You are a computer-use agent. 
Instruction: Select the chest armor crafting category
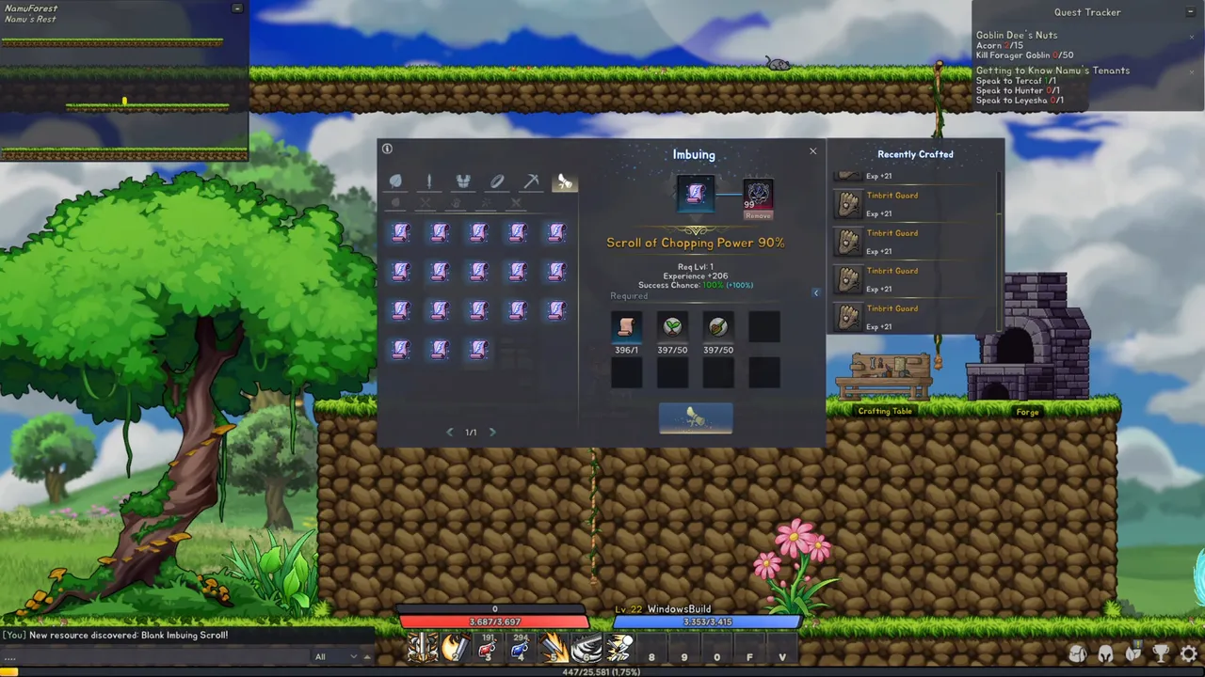[x=463, y=181]
